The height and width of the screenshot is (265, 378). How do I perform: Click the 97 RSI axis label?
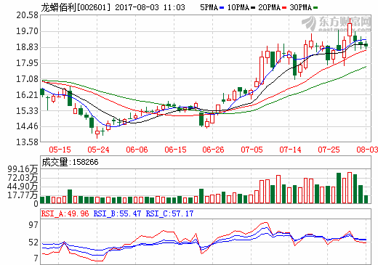coord(33,225)
